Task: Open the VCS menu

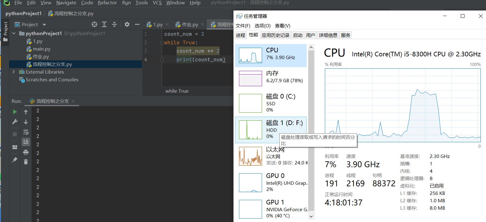Action: coord(157,3)
